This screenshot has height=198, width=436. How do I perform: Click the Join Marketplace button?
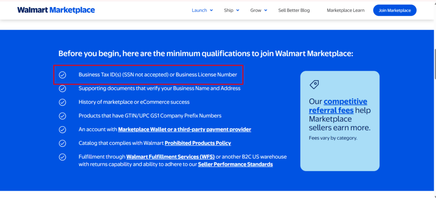pos(395,10)
